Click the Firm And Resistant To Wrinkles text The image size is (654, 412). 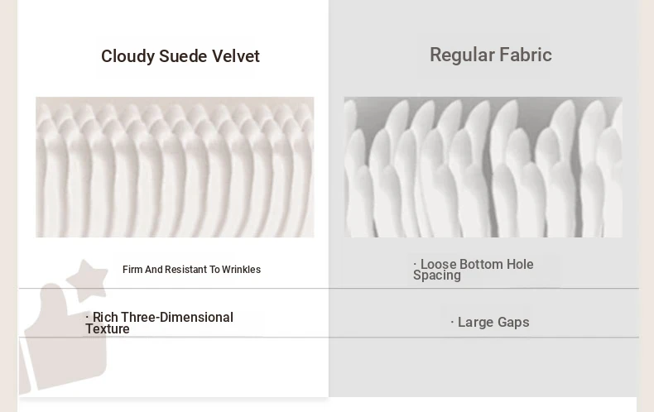pos(191,270)
